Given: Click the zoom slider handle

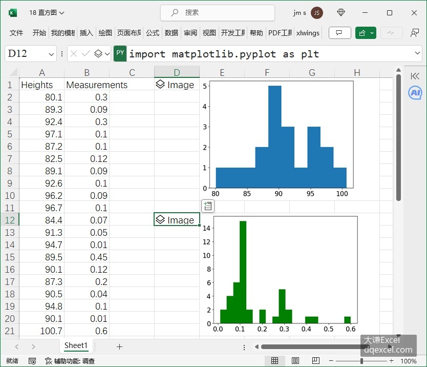Looking at the screenshot, I should tap(361, 361).
